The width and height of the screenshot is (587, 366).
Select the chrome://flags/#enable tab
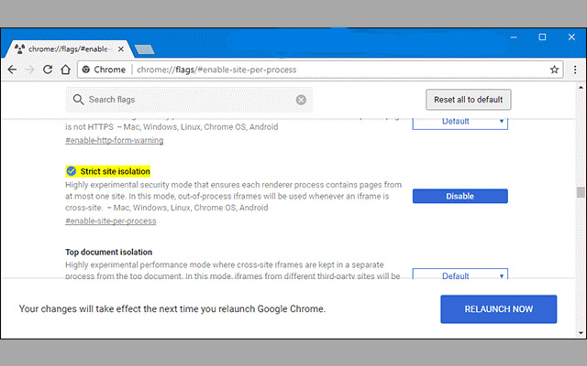pos(70,48)
